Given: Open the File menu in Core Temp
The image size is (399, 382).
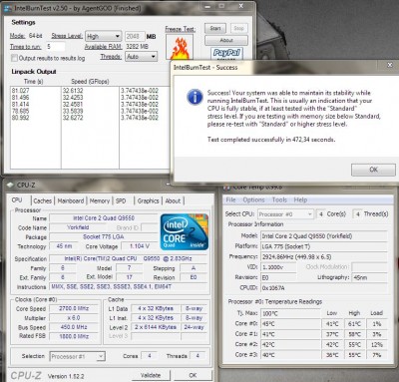Looking at the screenshot, I should (230, 199).
